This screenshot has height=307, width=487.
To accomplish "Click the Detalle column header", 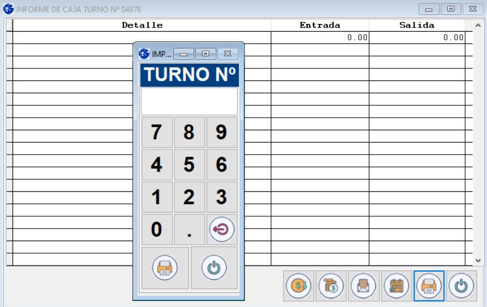I will [x=142, y=25].
